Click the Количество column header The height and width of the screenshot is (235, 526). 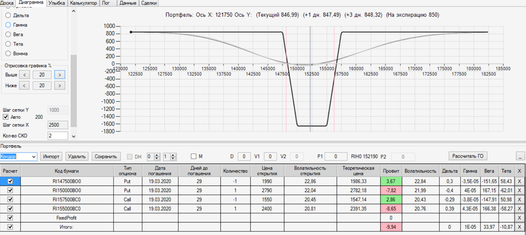tap(235, 170)
